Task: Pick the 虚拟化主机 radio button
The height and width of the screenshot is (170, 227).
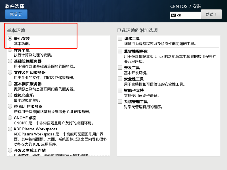Action: click(10, 95)
